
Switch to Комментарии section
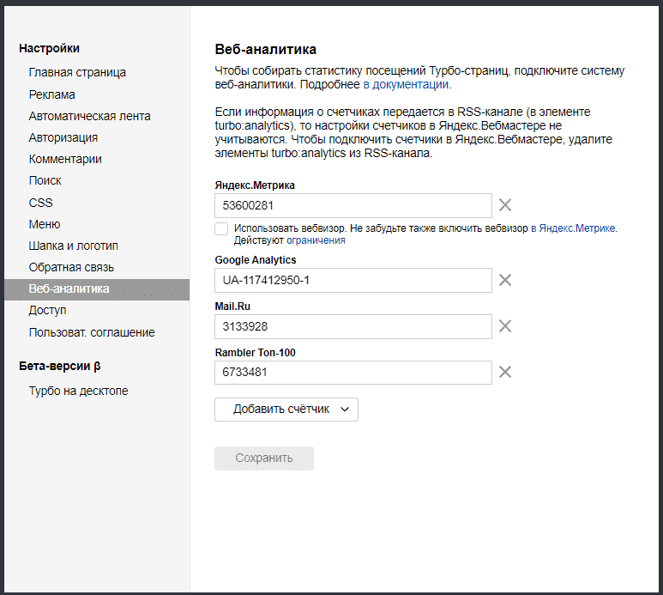65,159
